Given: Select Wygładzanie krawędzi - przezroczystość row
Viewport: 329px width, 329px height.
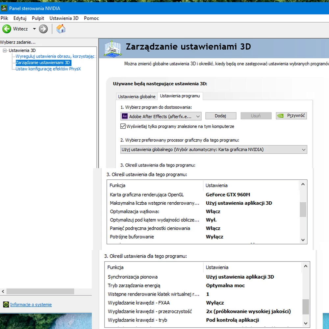Looking at the screenshot, I should click(203, 311).
